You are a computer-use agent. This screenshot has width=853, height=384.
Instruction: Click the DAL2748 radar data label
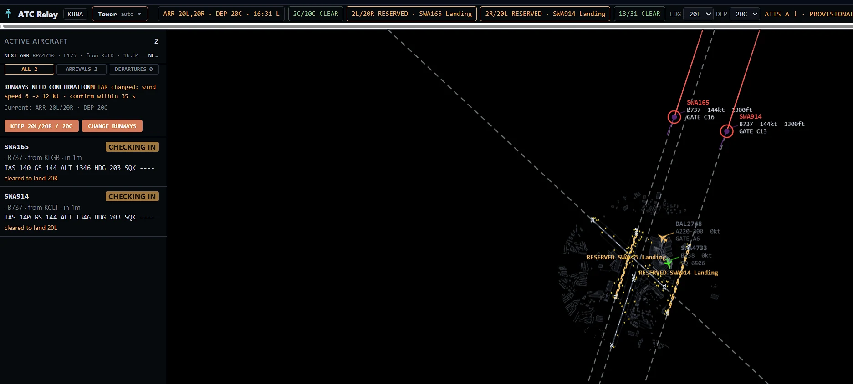point(698,231)
